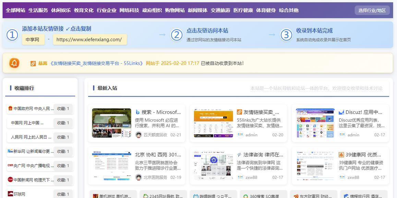Click the 东方财富网 favicon
This screenshot has width=397, height=198.
(296, 196)
